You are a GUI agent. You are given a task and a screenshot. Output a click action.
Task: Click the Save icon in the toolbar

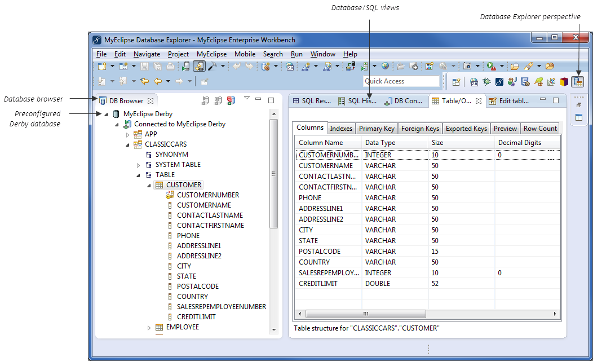click(x=144, y=67)
